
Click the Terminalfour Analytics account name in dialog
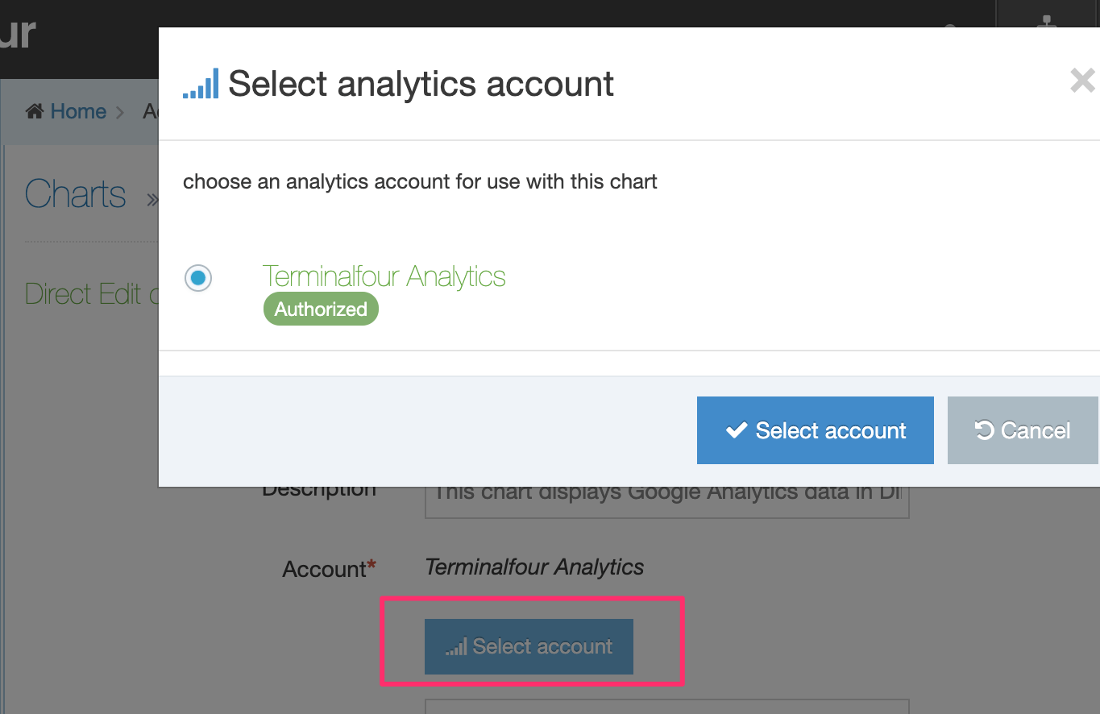(384, 276)
